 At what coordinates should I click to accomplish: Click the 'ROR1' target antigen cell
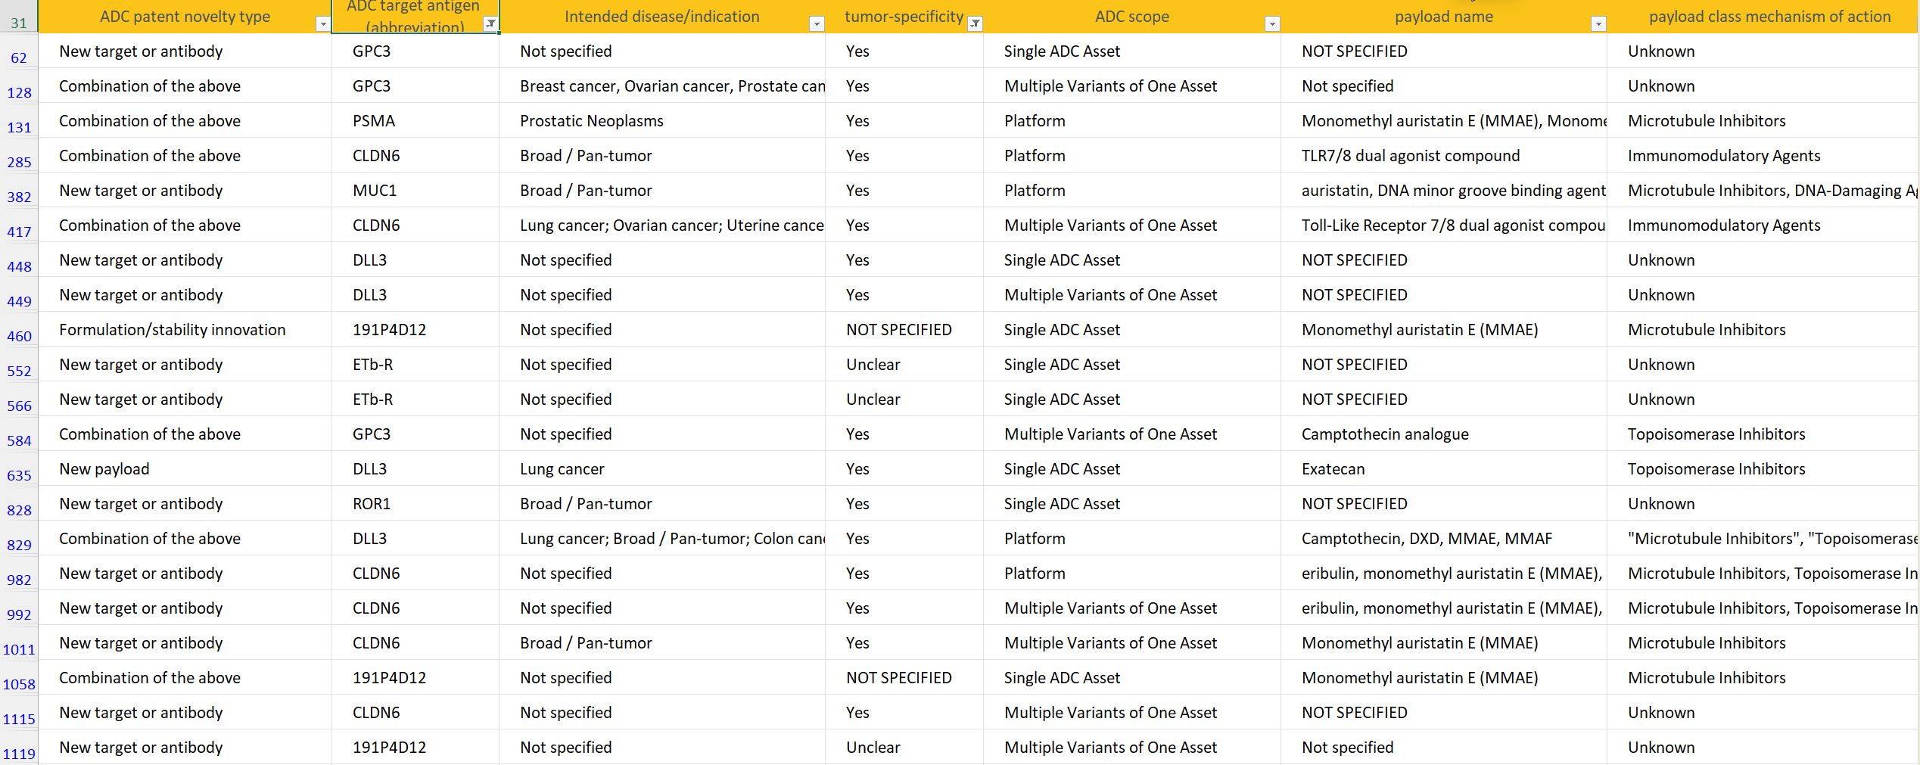click(x=415, y=503)
